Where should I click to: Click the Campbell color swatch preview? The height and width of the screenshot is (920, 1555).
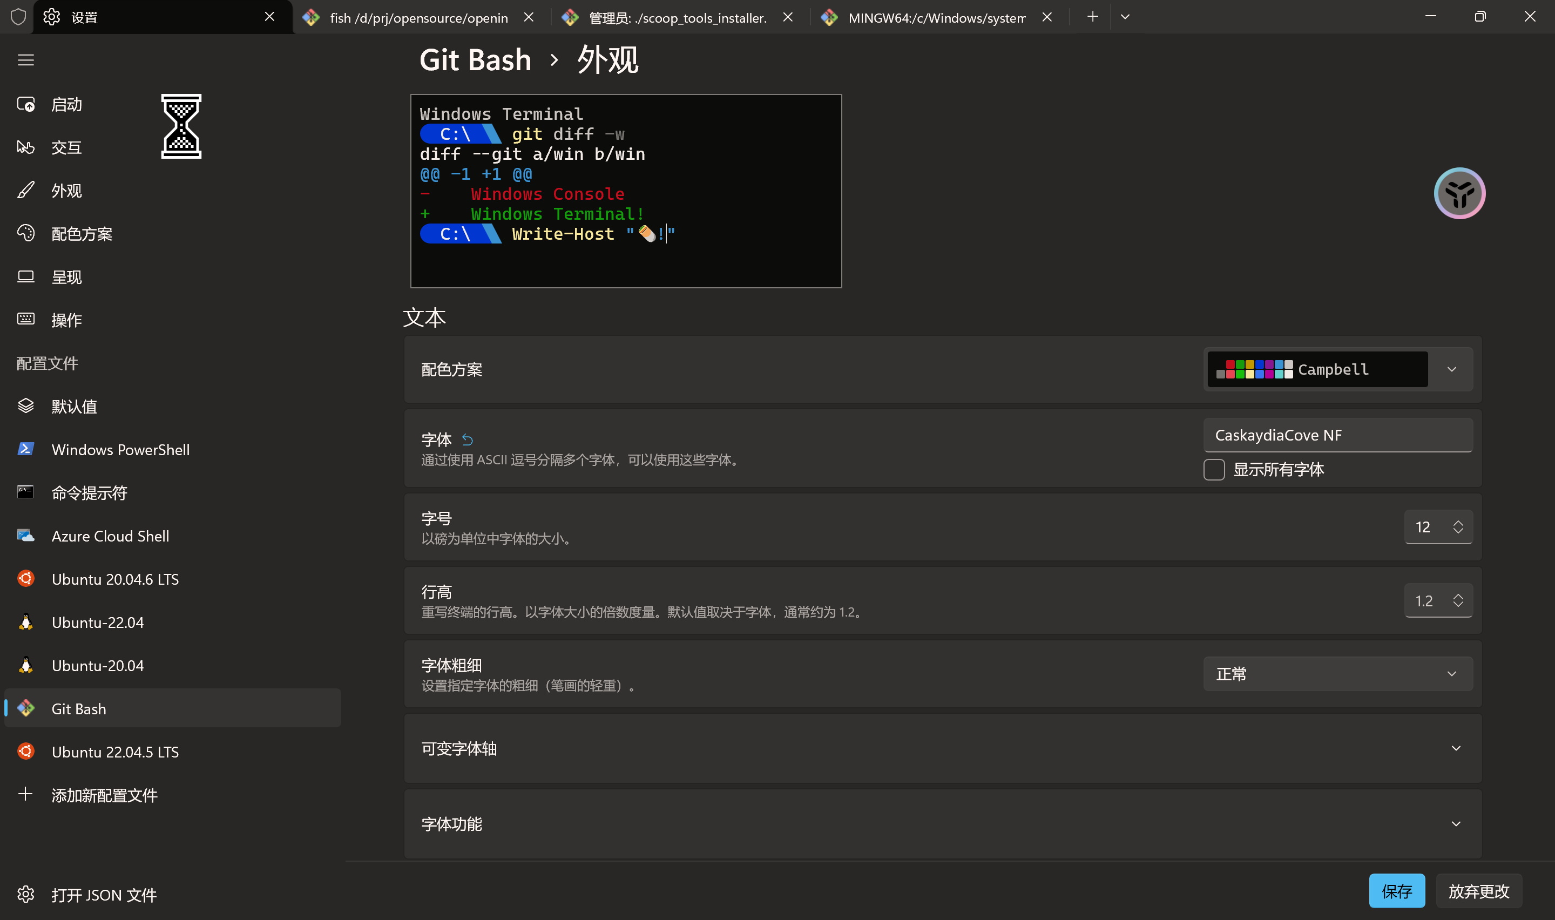1317,369
